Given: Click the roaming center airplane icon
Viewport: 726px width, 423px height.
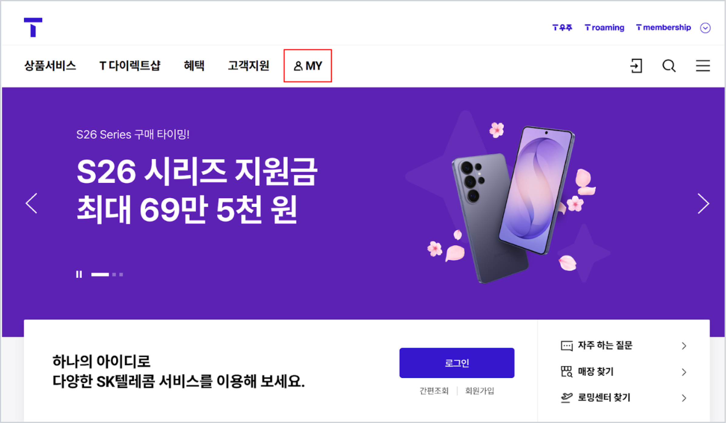Looking at the screenshot, I should point(566,398).
